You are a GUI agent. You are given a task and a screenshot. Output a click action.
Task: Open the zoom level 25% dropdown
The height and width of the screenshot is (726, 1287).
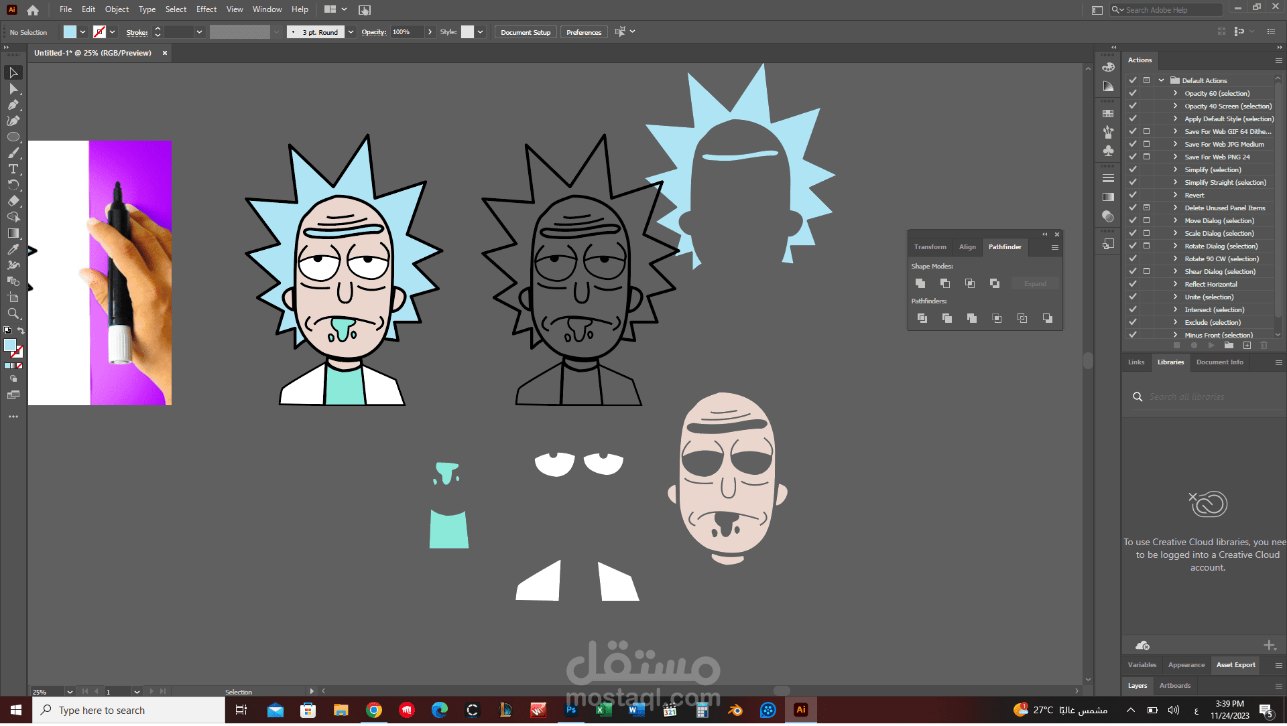tap(70, 693)
